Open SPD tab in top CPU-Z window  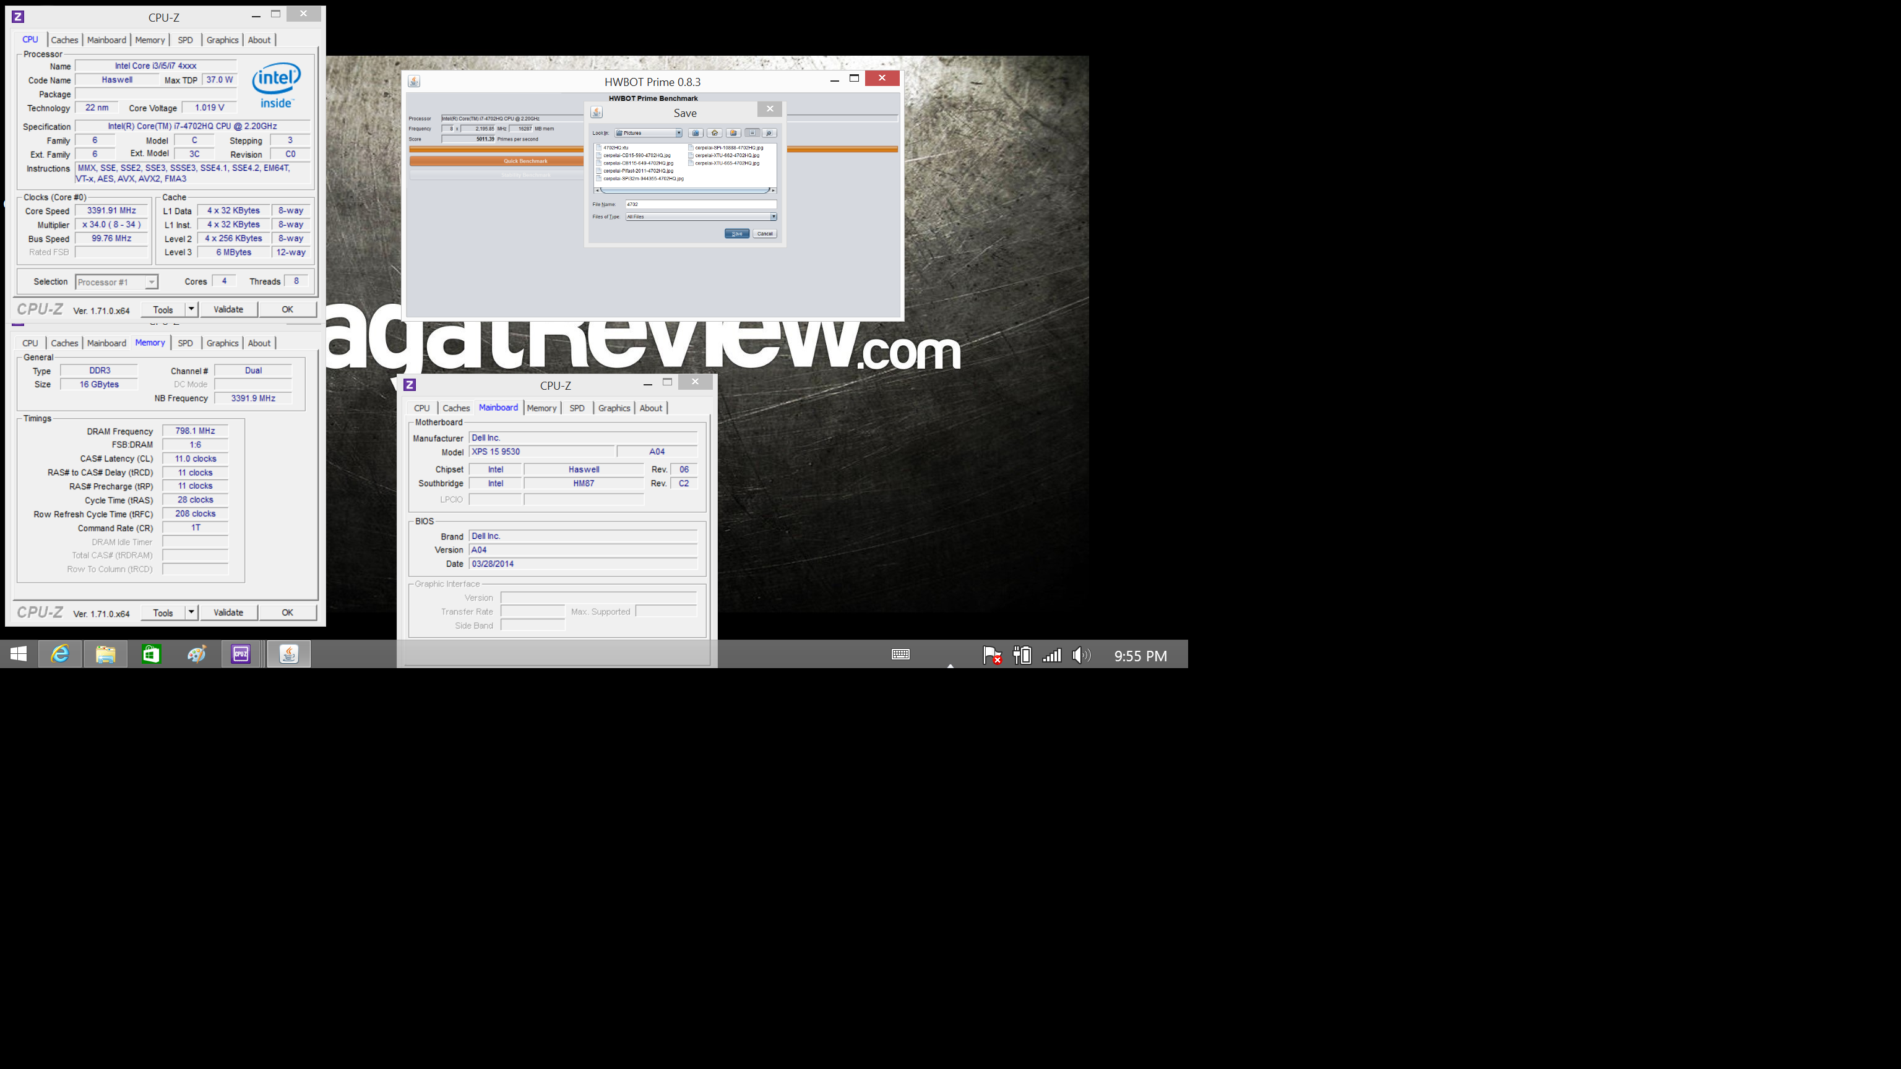point(185,40)
